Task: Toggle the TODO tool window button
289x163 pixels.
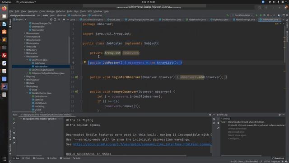Action: tap(26, 158)
